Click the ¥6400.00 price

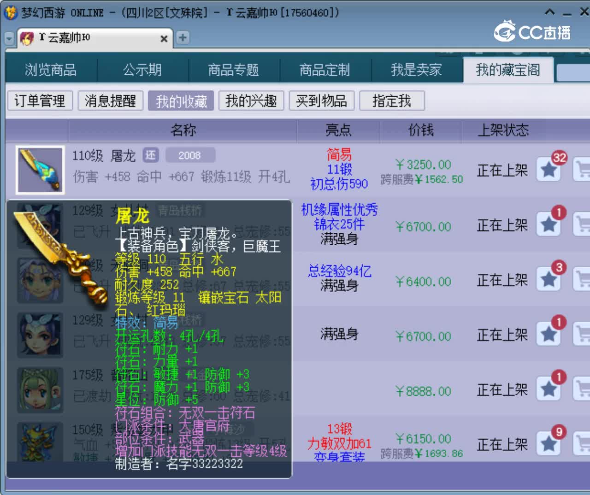(x=424, y=282)
